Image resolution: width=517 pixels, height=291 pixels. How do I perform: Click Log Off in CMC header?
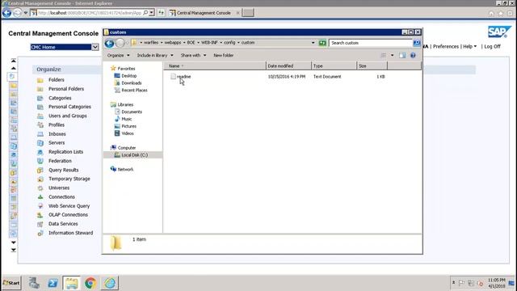(x=492, y=47)
